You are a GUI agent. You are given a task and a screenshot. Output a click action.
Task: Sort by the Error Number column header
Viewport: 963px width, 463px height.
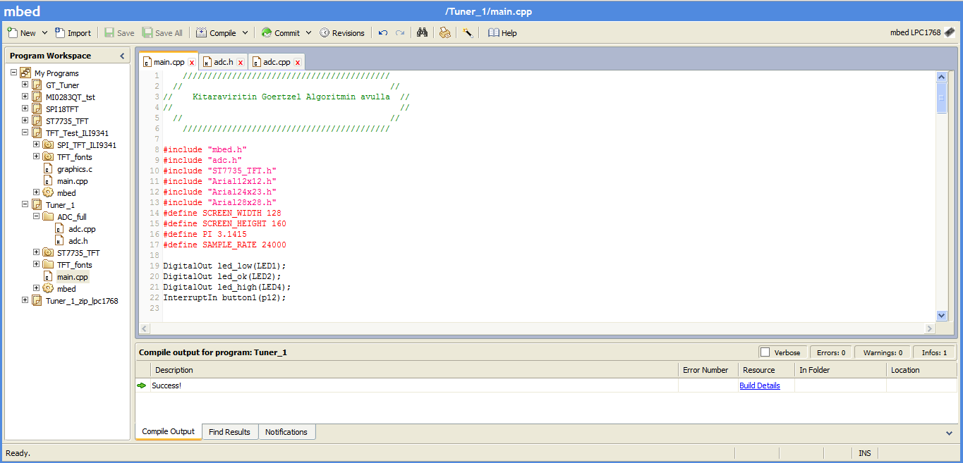pyautogui.click(x=708, y=370)
